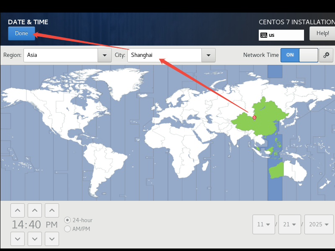Select the 24-hour radio button
Viewport: 335px width, 251px height.
tap(67, 220)
